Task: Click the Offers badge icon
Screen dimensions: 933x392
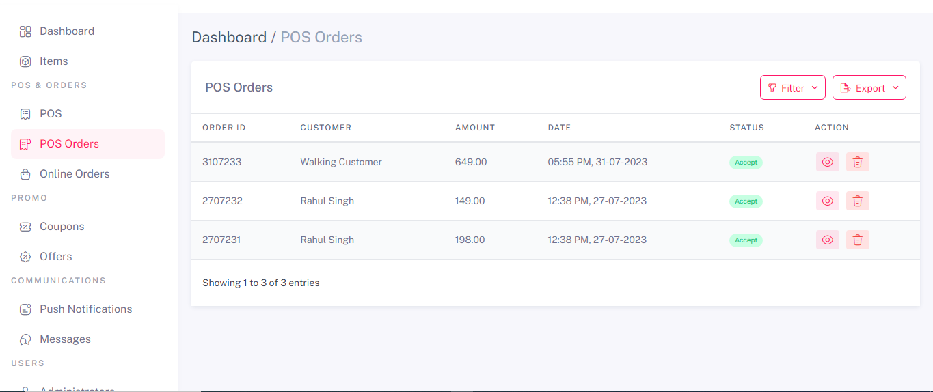Action: point(25,257)
